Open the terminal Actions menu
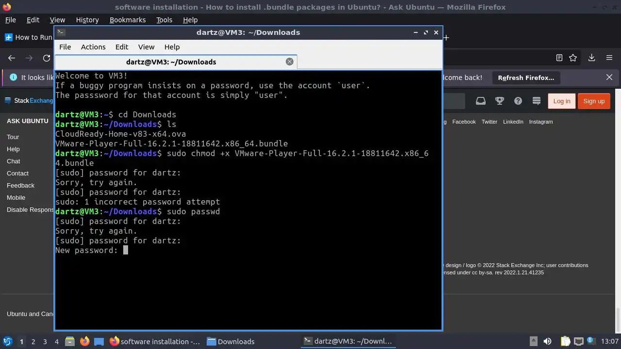621x349 pixels. click(93, 47)
